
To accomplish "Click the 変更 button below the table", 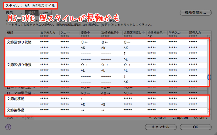I will (10, 117).
